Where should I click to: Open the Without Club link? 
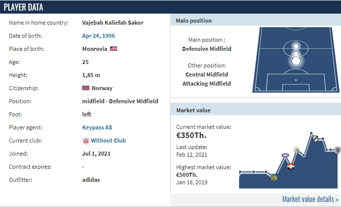pos(108,141)
